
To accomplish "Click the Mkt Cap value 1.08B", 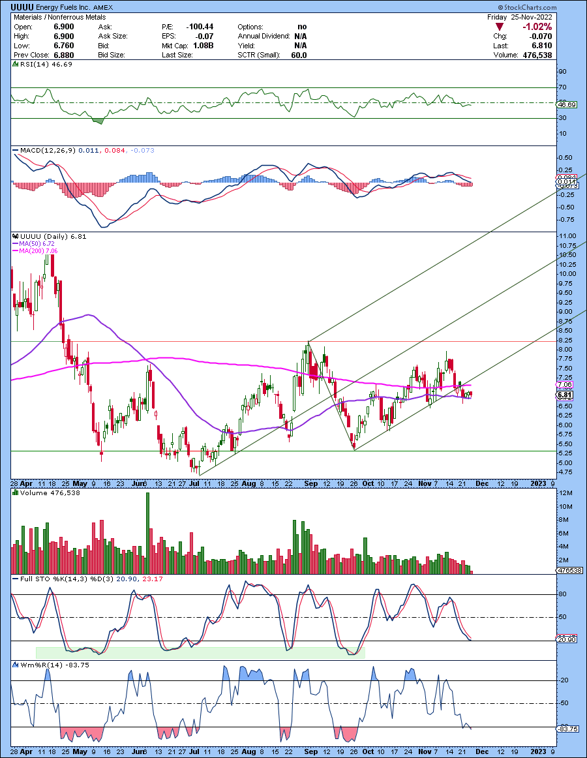I will tap(203, 46).
